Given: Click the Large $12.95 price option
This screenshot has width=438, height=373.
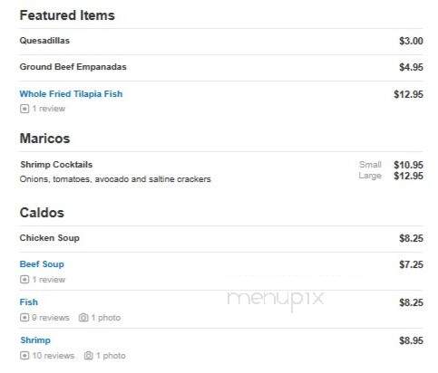Looking at the screenshot, I should [391, 176].
